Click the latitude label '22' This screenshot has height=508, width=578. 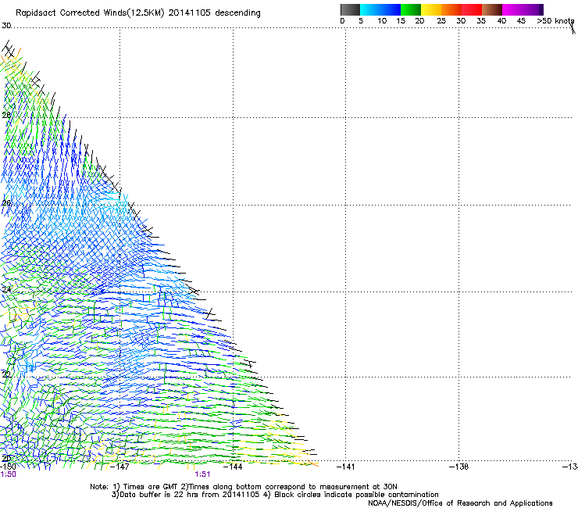6,374
